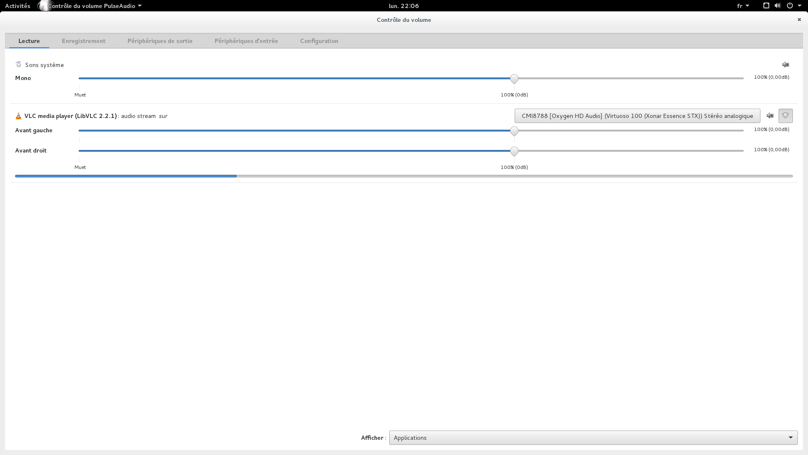
Task: Switch to the Enregistrement tab
Action: tap(83, 41)
